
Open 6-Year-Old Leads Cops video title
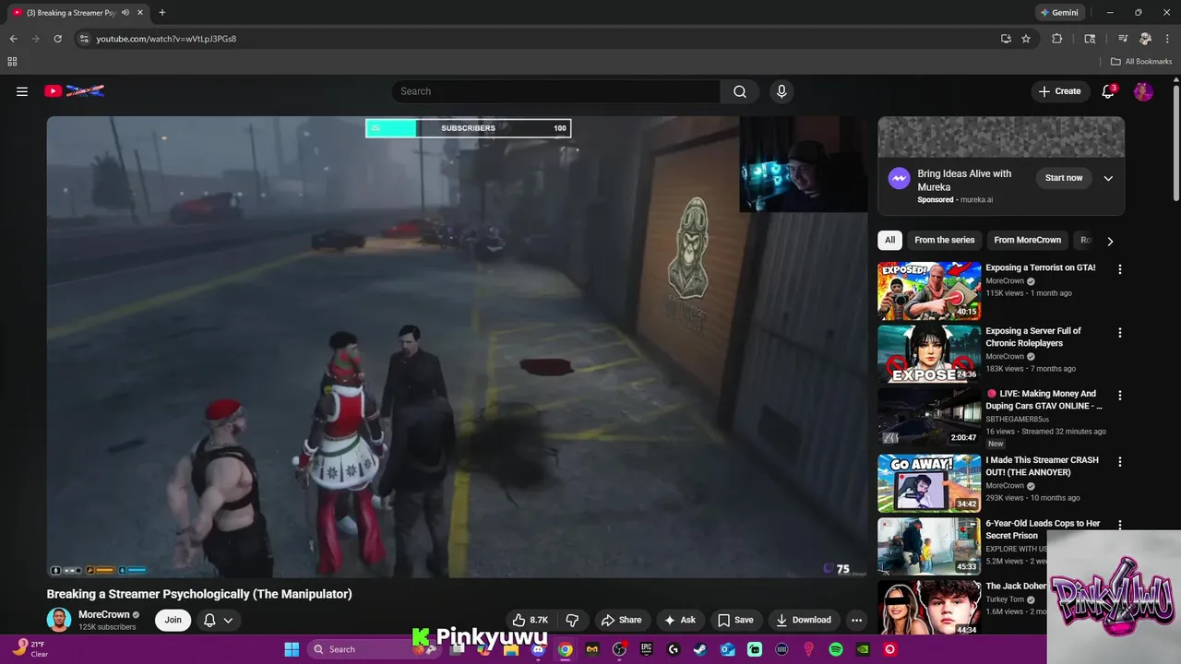tap(1043, 529)
